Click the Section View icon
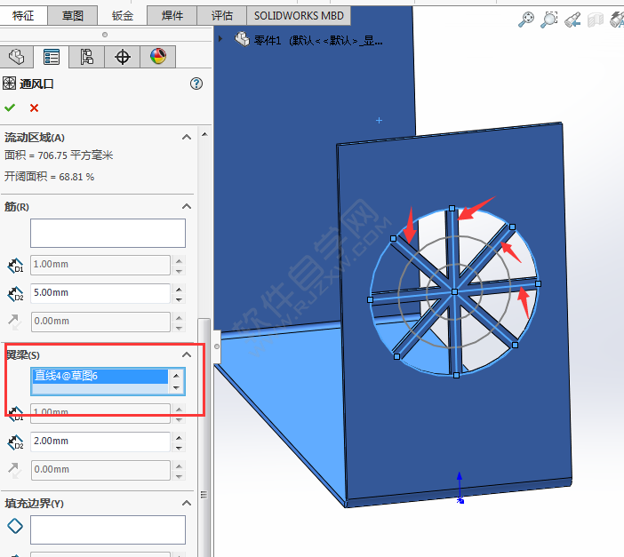624x557 pixels. 596,20
